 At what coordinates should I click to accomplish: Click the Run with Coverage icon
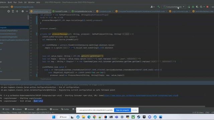(x=197, y=7)
